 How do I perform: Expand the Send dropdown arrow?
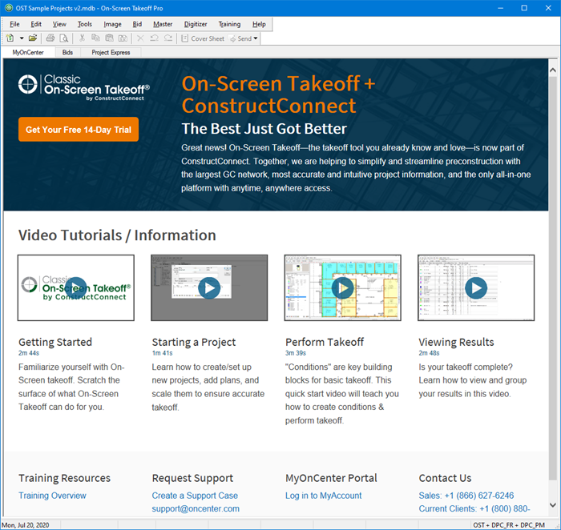coord(256,38)
